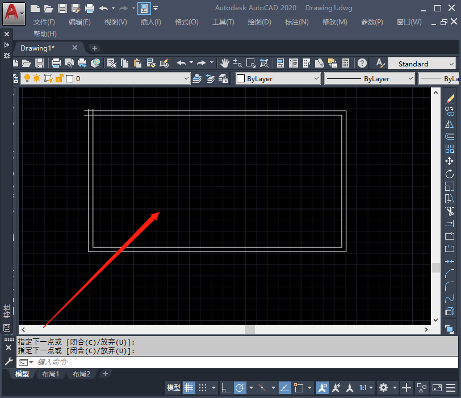Choose the Offset tool
This screenshot has height=398, width=461.
pyautogui.click(x=450, y=136)
